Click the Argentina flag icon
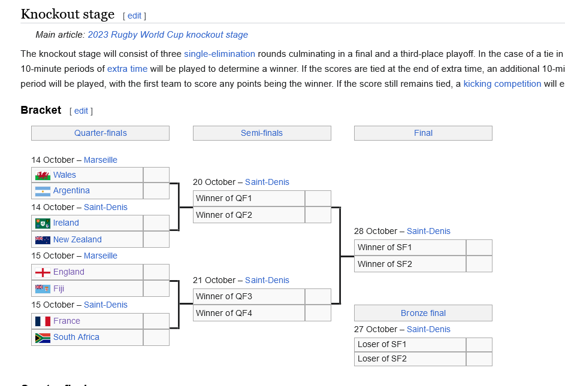 pos(43,191)
